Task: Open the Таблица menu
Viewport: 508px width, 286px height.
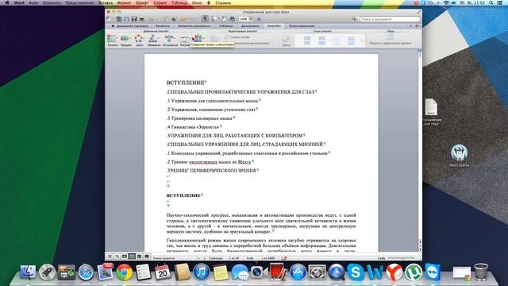Action: [x=179, y=2]
